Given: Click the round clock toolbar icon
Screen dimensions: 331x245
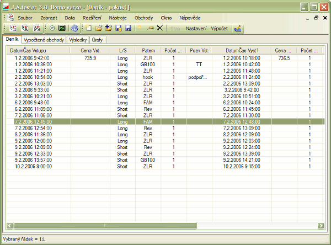Looking at the screenshot, I should pyautogui.click(x=52, y=28).
